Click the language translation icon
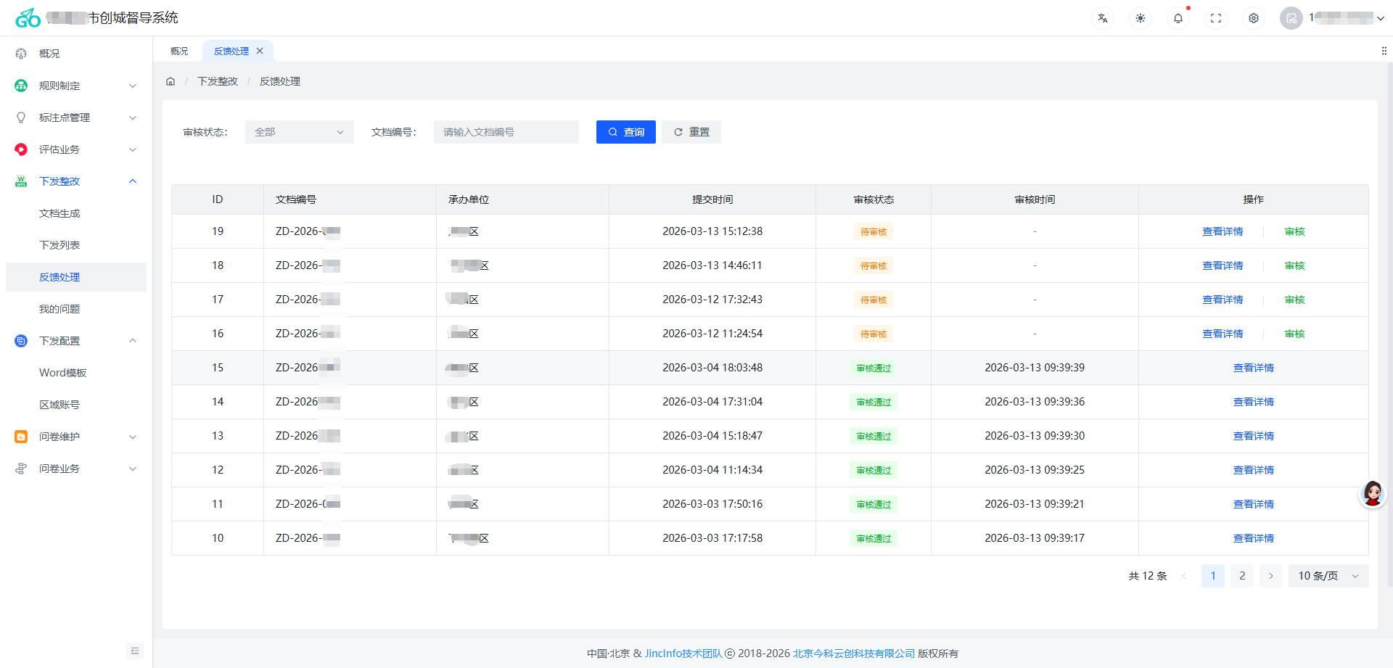This screenshot has height=668, width=1393. tap(1103, 18)
